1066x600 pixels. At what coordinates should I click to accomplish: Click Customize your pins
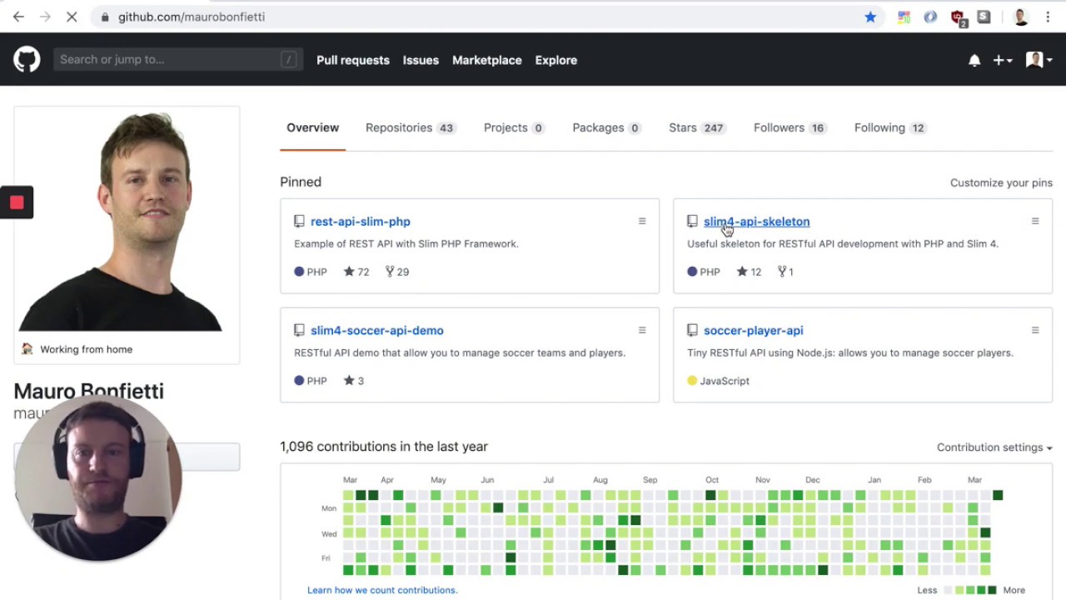[x=1001, y=182]
